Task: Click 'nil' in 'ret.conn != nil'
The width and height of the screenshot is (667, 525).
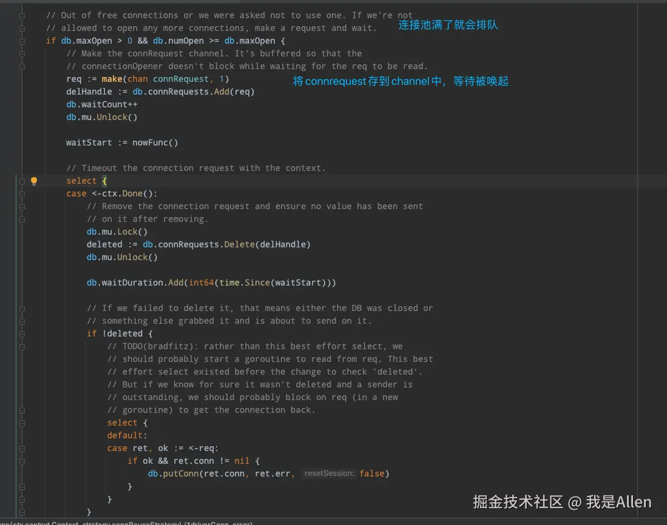Action: (x=242, y=461)
